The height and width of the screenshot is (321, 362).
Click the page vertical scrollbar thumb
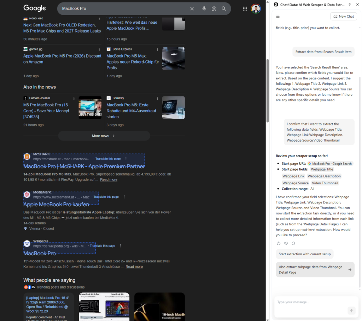pyautogui.click(x=268, y=91)
